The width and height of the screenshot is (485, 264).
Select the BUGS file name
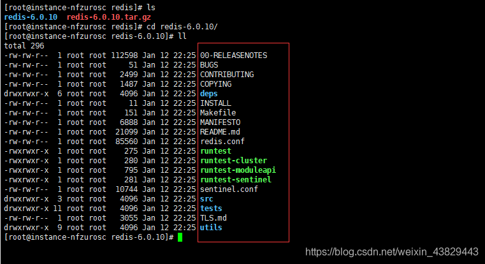pos(209,65)
